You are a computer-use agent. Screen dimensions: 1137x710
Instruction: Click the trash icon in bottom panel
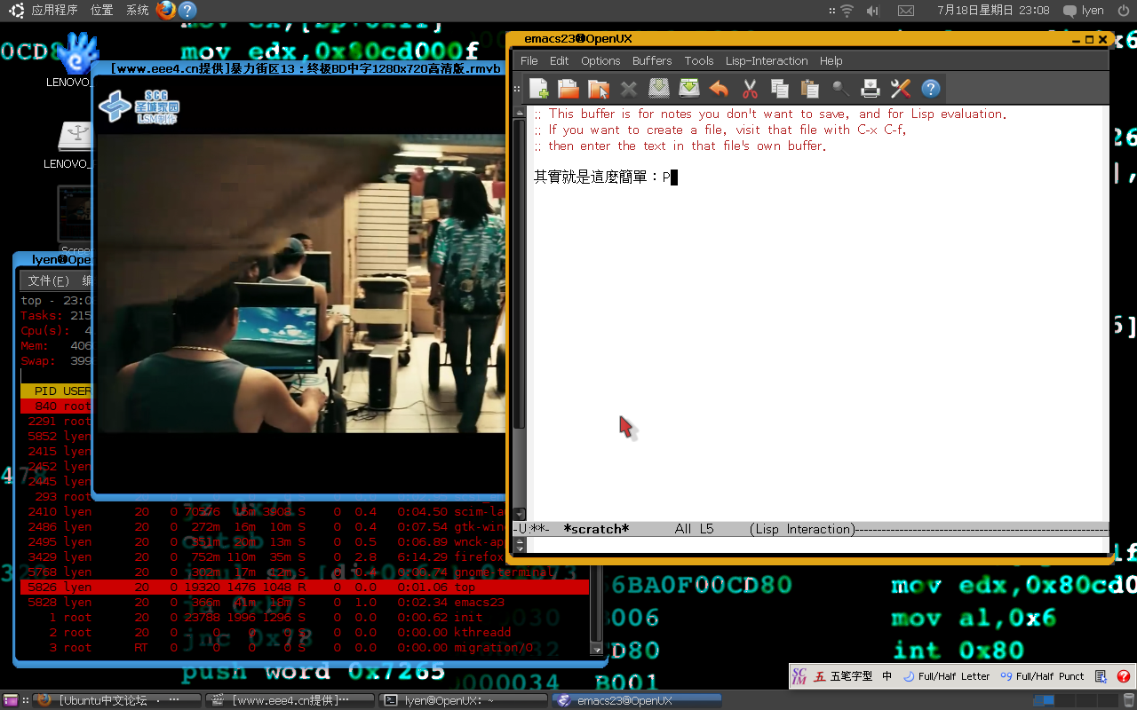point(1128,700)
